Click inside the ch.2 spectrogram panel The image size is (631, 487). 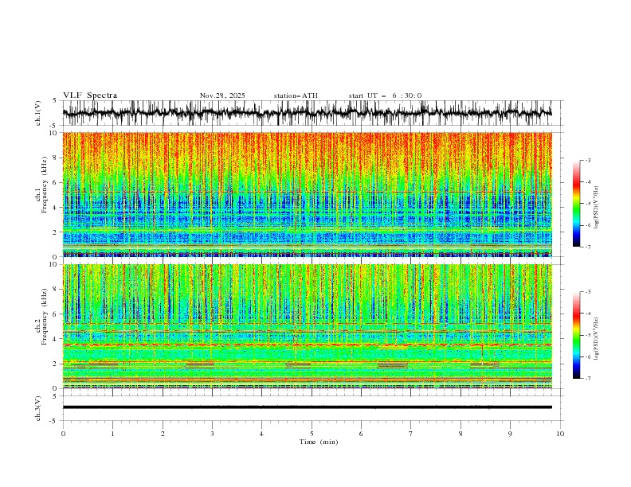tap(307, 326)
